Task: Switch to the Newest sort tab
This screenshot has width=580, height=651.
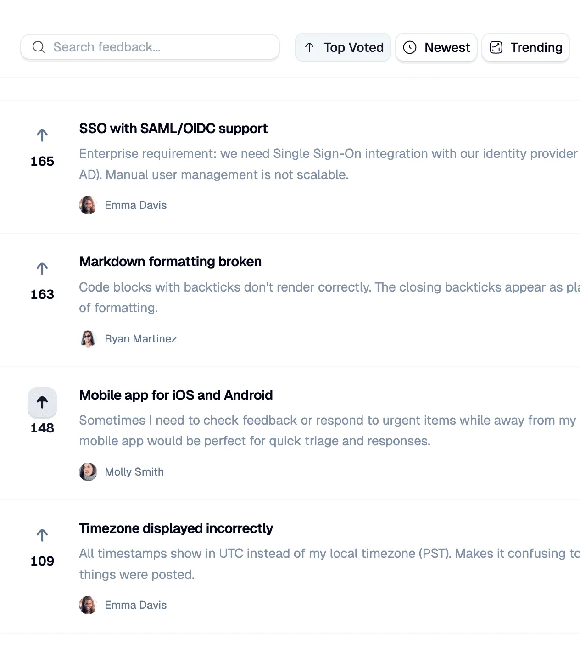Action: (x=436, y=47)
